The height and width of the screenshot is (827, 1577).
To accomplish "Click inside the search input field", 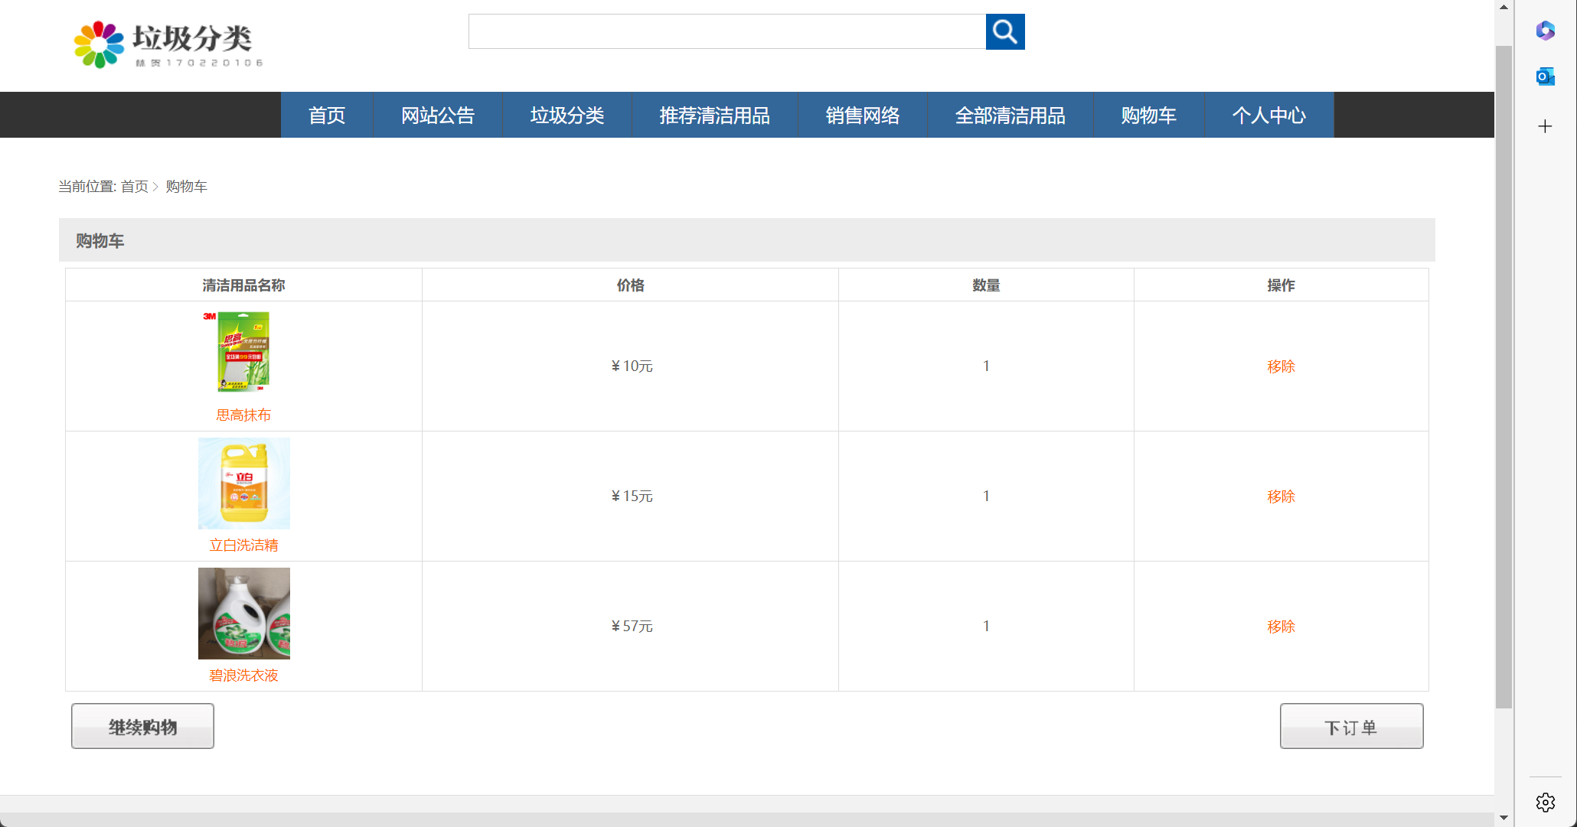I will point(727,31).
